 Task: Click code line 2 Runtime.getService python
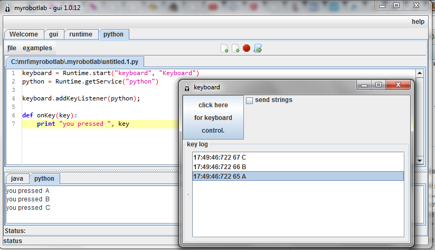[90, 82]
